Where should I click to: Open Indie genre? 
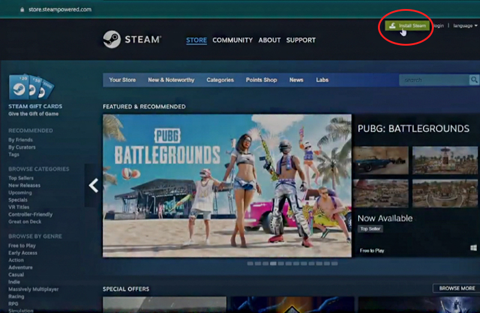14,282
